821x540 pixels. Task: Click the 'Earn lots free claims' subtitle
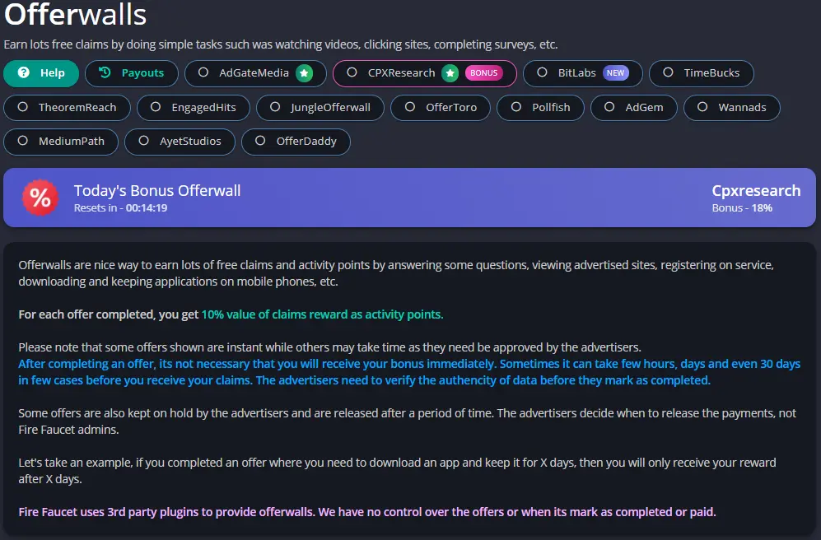coord(281,44)
